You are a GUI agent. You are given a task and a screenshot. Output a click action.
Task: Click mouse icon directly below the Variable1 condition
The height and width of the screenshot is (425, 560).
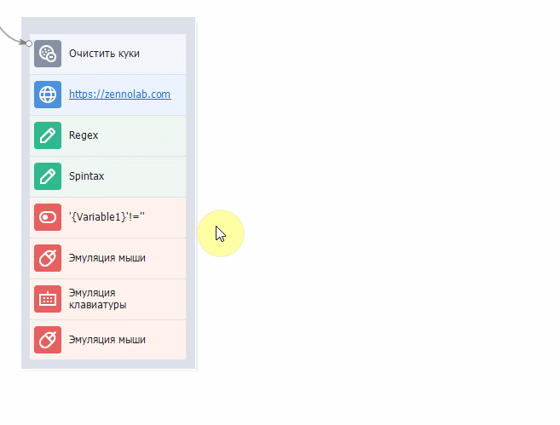pyautogui.click(x=48, y=258)
